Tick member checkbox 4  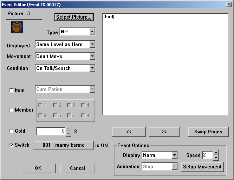[x=83, y=105]
